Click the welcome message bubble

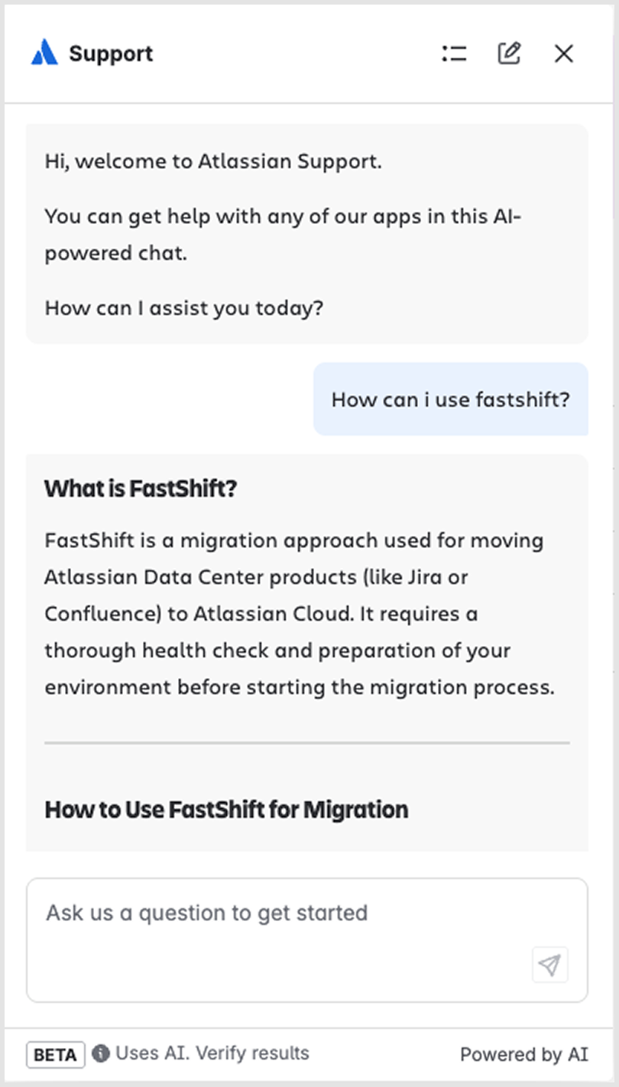(307, 233)
